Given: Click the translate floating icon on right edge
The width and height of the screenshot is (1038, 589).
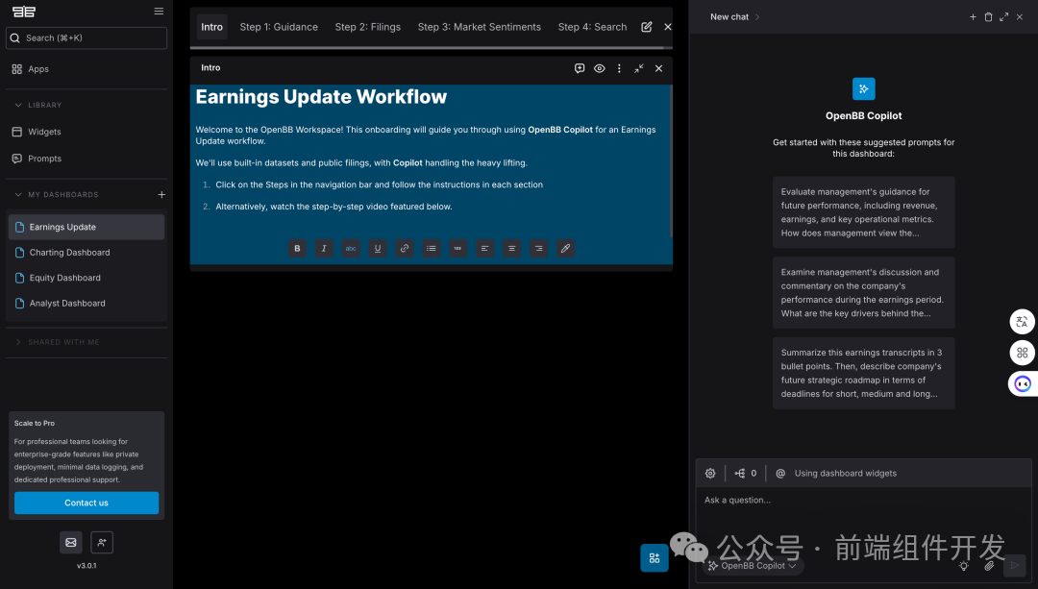Looking at the screenshot, I should click(1022, 322).
